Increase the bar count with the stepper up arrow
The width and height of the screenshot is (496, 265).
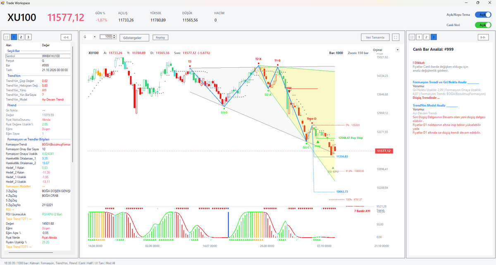[x=114, y=36]
